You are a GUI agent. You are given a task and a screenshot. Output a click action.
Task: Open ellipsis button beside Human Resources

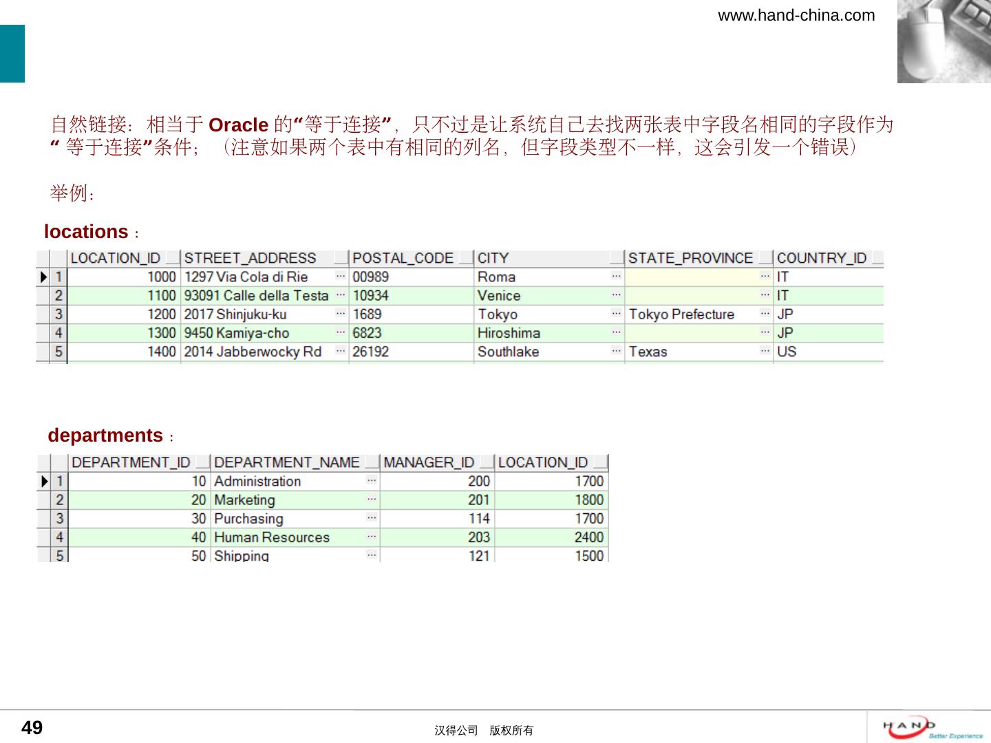coord(372,537)
